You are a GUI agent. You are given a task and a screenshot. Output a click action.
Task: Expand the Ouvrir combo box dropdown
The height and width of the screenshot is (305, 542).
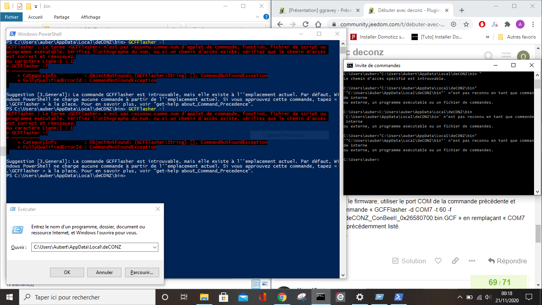pyautogui.click(x=154, y=247)
